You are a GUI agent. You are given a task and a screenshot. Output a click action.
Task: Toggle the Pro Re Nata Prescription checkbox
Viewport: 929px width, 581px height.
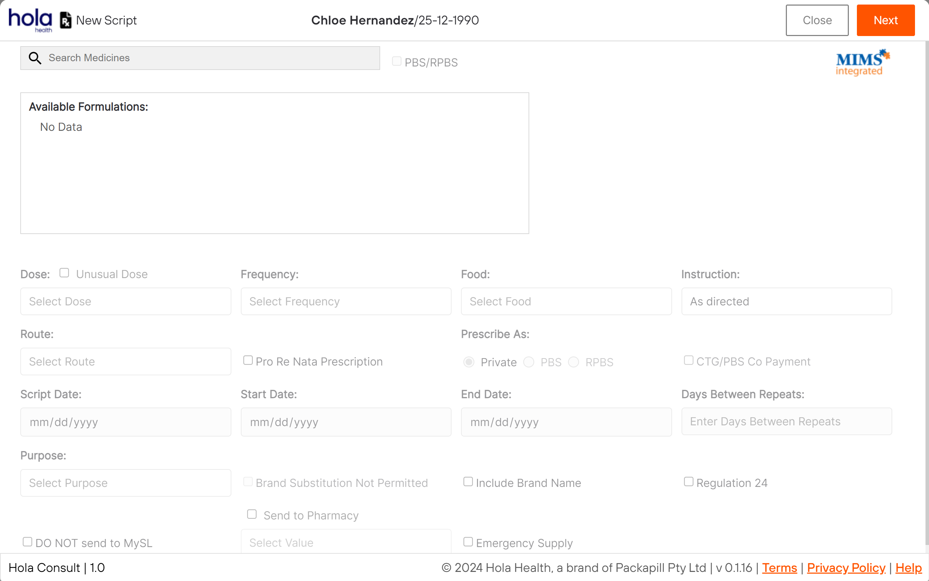pyautogui.click(x=248, y=360)
